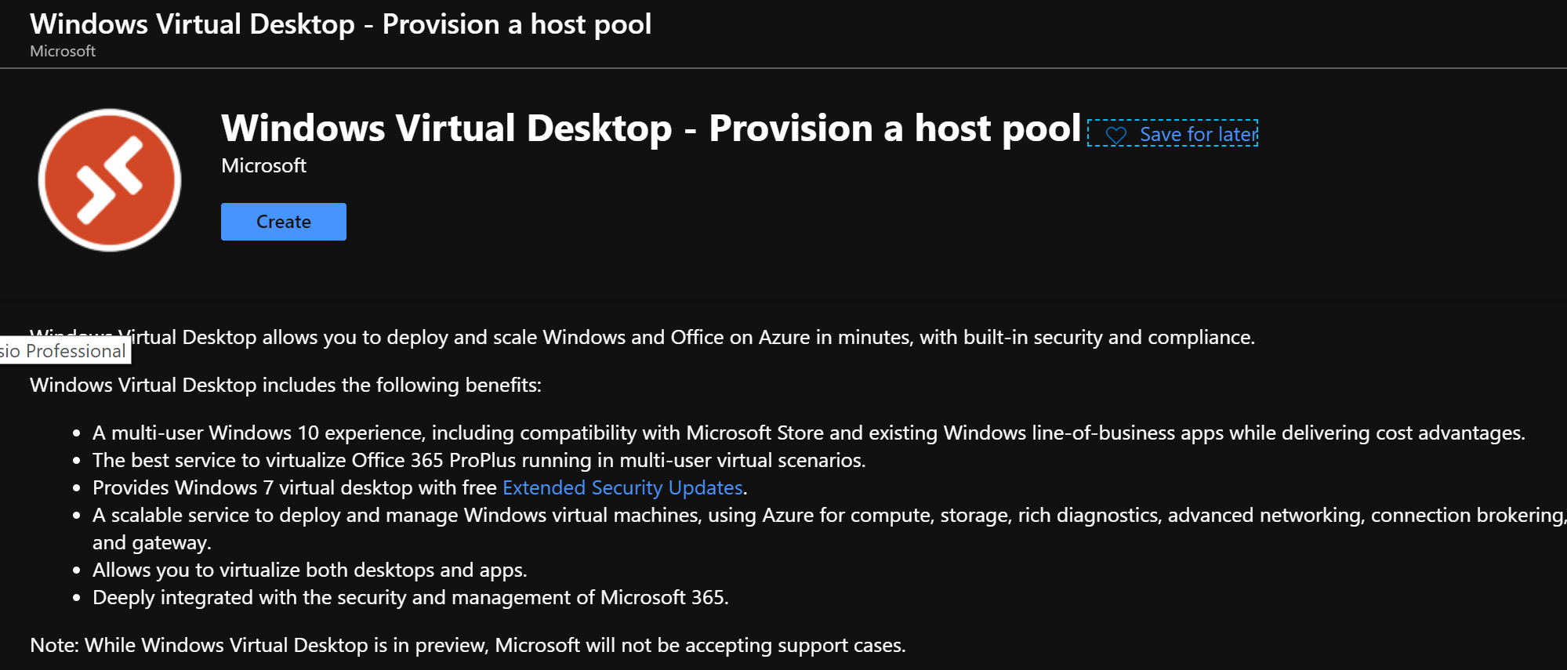Viewport: 1567px width, 670px height.
Task: Click the small page title in top header
Action: (x=340, y=24)
